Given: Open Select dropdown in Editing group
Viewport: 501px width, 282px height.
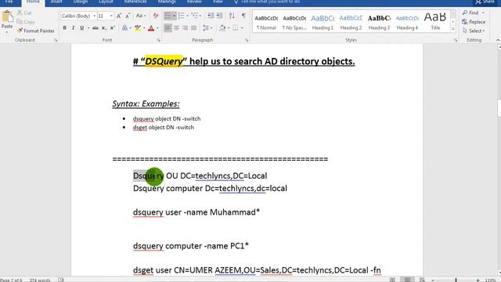Looking at the screenshot, I should coord(474,31).
